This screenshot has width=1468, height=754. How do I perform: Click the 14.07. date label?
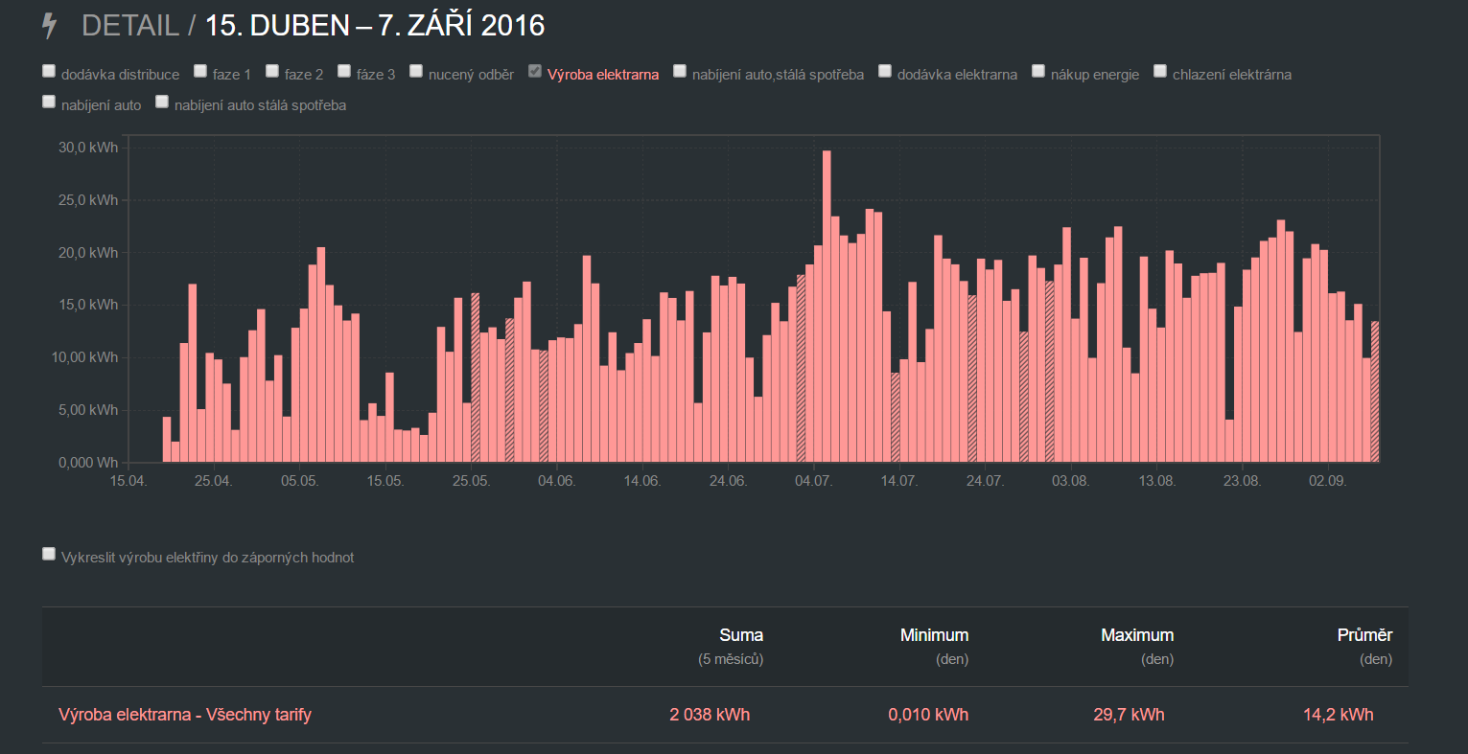(x=899, y=481)
